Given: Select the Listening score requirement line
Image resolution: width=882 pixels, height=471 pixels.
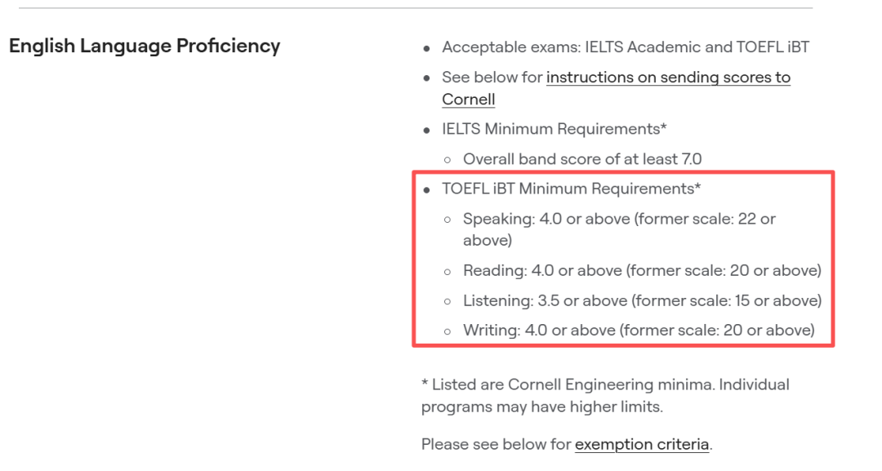Looking at the screenshot, I should pyautogui.click(x=642, y=300).
